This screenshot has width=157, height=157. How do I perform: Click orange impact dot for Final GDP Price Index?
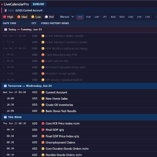click(43, 136)
